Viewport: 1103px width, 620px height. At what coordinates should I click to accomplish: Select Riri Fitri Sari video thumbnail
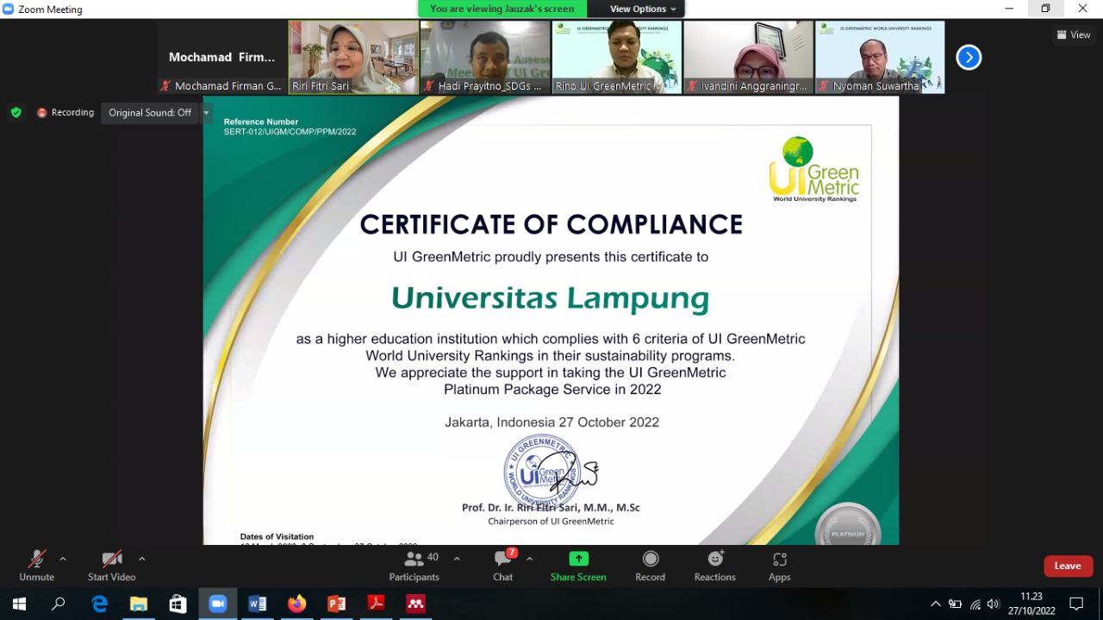click(353, 57)
